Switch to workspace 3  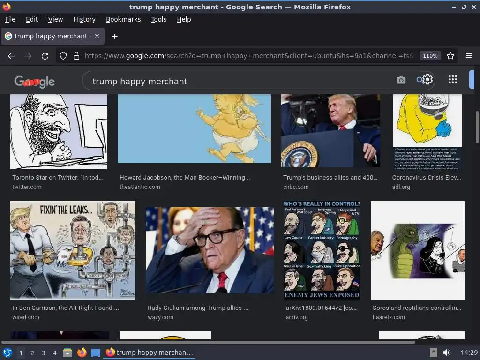tap(44, 353)
